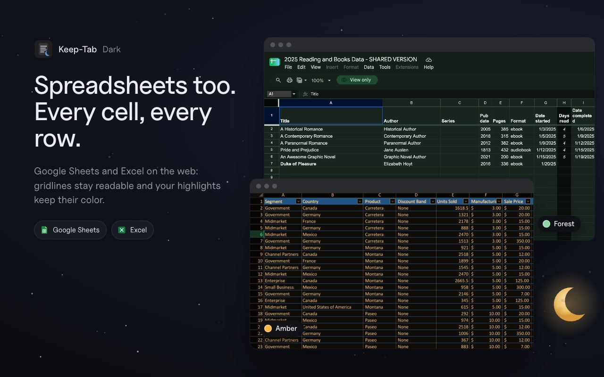The height and width of the screenshot is (377, 604).
Task: Open the Segment column filter dropdown
Action: (x=298, y=201)
